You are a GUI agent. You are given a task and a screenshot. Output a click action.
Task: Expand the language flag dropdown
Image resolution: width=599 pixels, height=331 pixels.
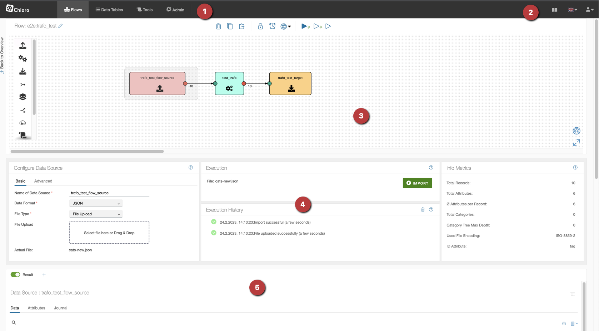coord(573,10)
